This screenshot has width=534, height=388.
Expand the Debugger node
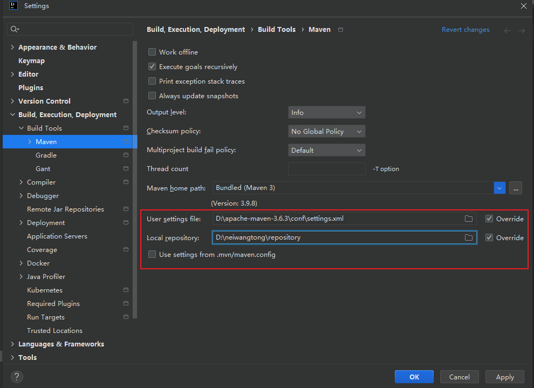tap(21, 195)
